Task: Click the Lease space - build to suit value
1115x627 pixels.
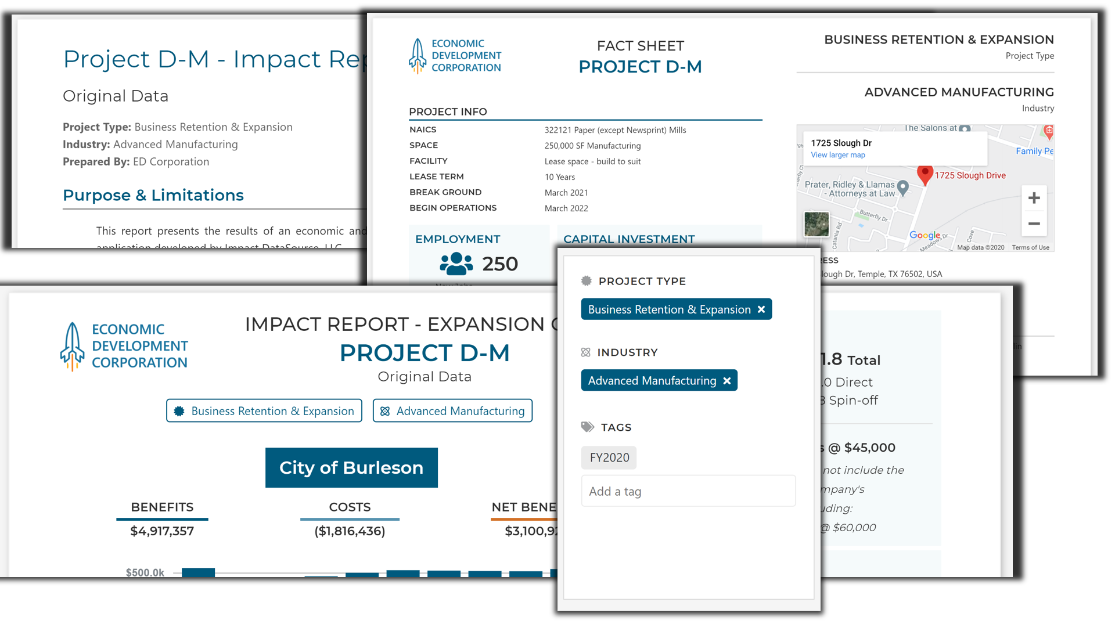Action: pos(592,161)
